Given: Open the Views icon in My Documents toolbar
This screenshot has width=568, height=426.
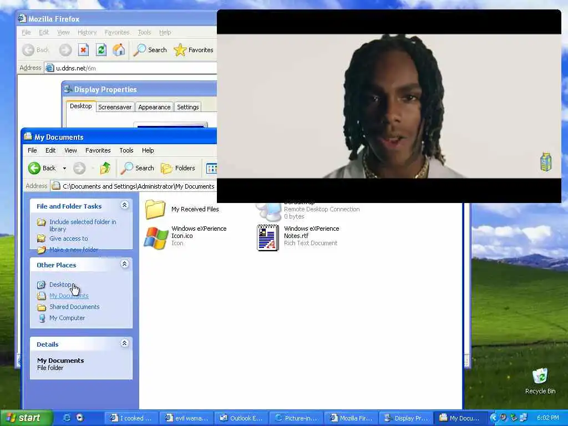Looking at the screenshot, I should tap(211, 168).
